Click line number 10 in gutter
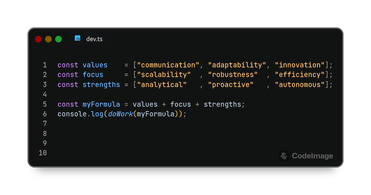This screenshot has height=195, width=371. click(43, 153)
